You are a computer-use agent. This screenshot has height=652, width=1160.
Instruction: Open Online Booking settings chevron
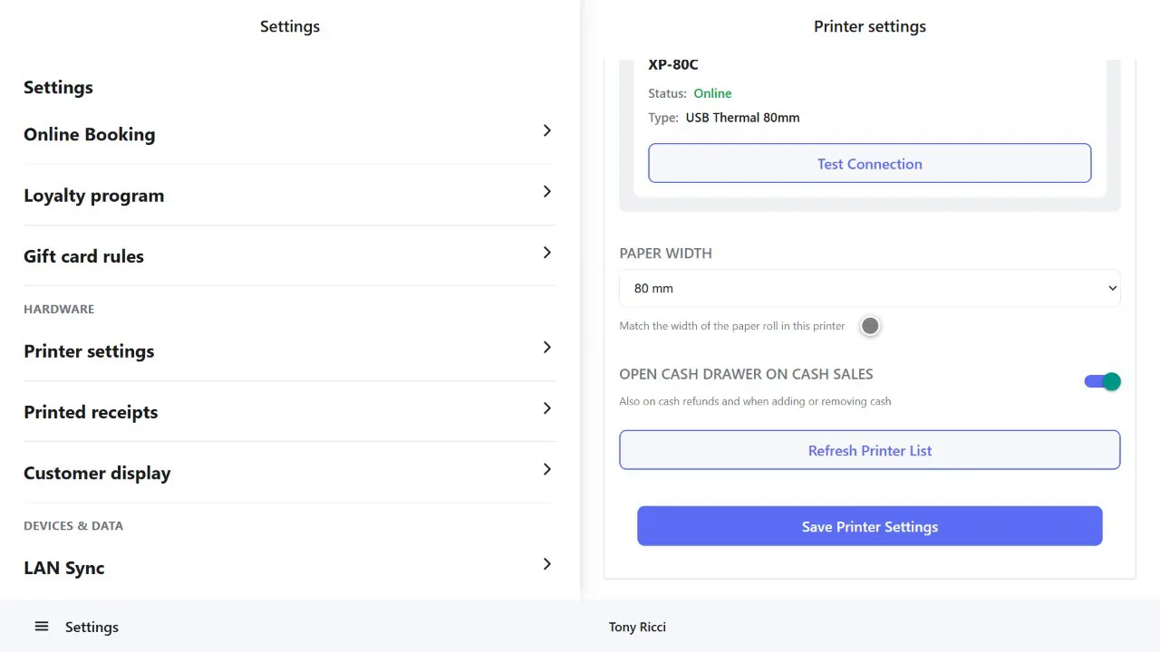[546, 130]
